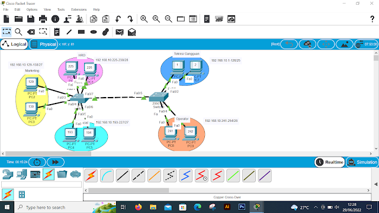Select End Devices category

coord(21,175)
